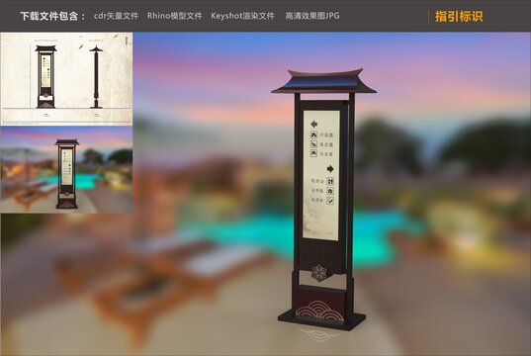Click the tree pictogram under the left arrow
The height and width of the screenshot is (356, 531).
tap(313, 134)
